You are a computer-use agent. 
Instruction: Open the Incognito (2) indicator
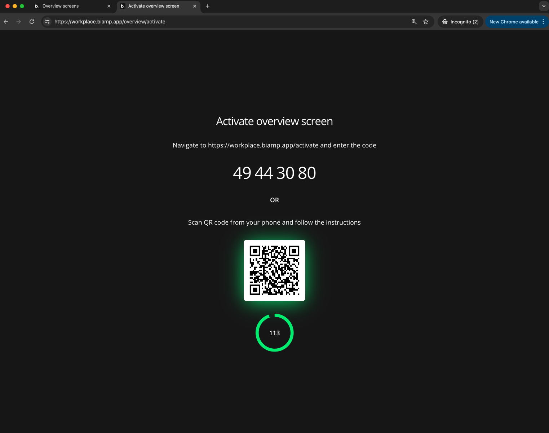click(x=460, y=22)
